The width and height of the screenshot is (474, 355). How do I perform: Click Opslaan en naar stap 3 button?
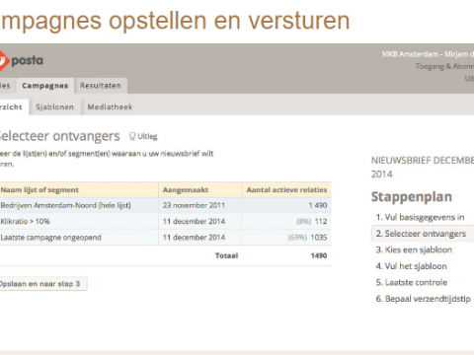(41, 284)
